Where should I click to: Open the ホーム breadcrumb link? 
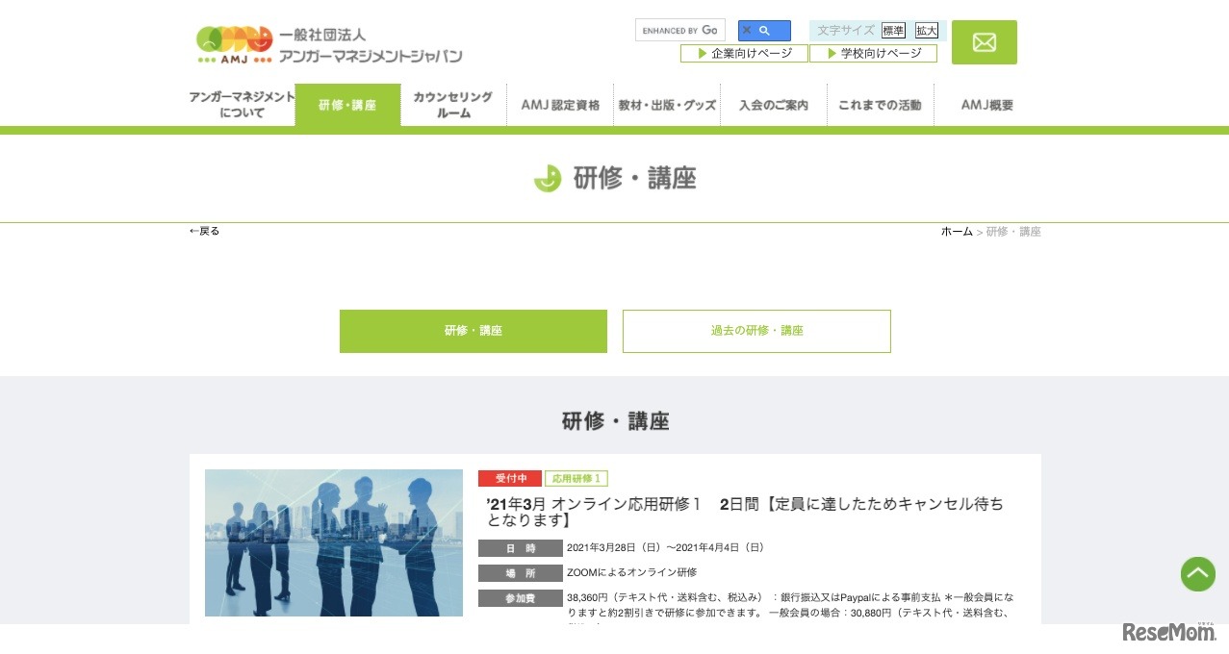(957, 231)
